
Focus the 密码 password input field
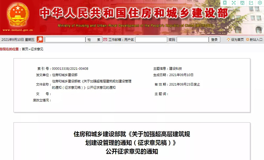pyautogui.click(x=192, y=39)
